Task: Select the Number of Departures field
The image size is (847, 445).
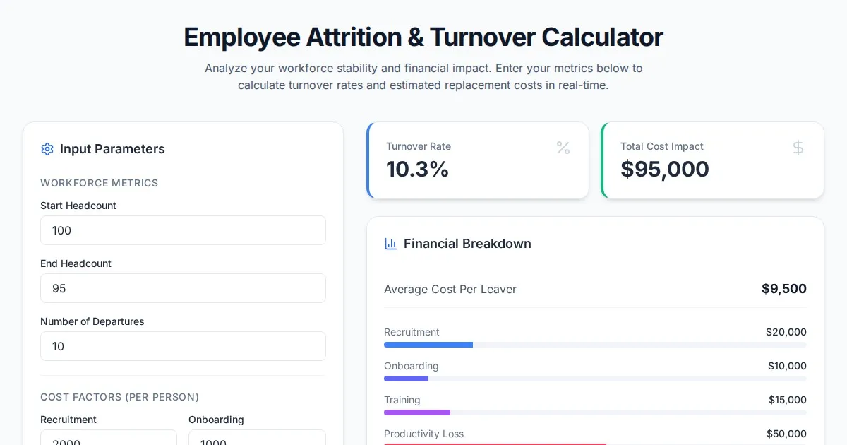Action: pyautogui.click(x=183, y=346)
